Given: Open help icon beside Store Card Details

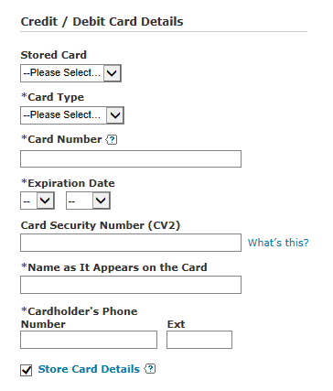Looking at the screenshot, I should [149, 369].
